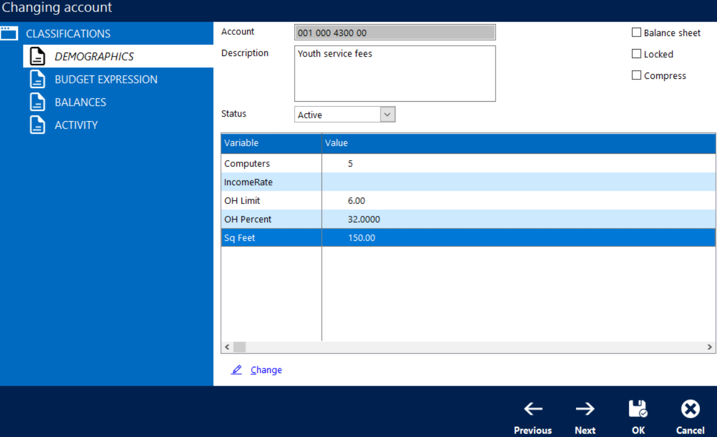Click the Demographics document icon
Screen dimensions: 717x437
tap(37, 57)
